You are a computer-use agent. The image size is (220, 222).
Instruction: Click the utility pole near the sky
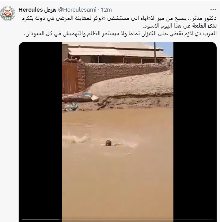coord(155,52)
